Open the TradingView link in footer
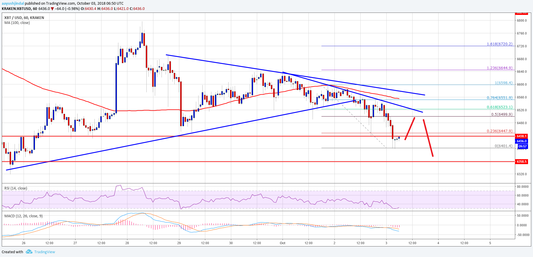Viewport: 533px width, 257px height. click(x=45, y=252)
